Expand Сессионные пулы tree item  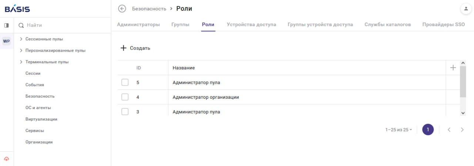(x=21, y=39)
